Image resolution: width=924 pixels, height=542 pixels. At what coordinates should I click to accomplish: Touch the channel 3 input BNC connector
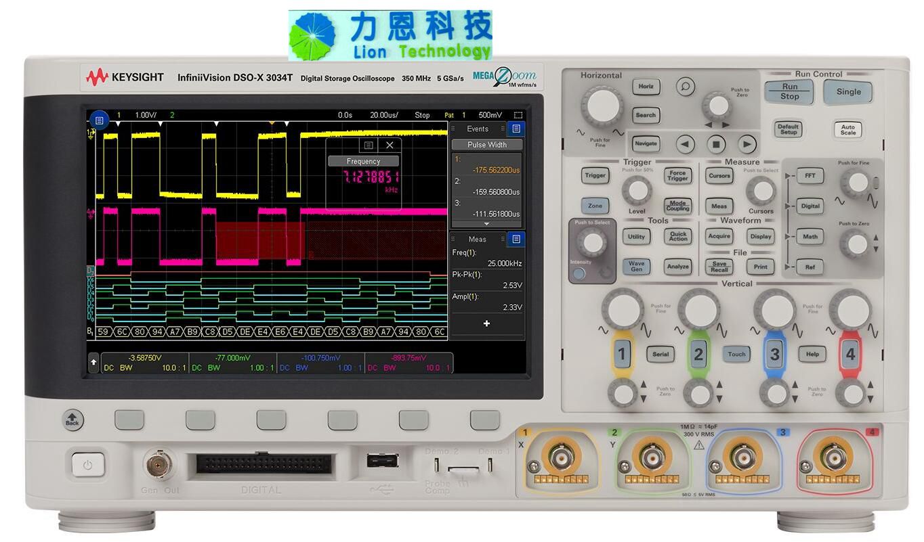point(742,458)
